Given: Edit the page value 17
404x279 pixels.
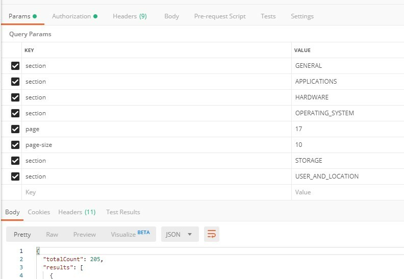Looking at the screenshot, I should pos(347,129).
